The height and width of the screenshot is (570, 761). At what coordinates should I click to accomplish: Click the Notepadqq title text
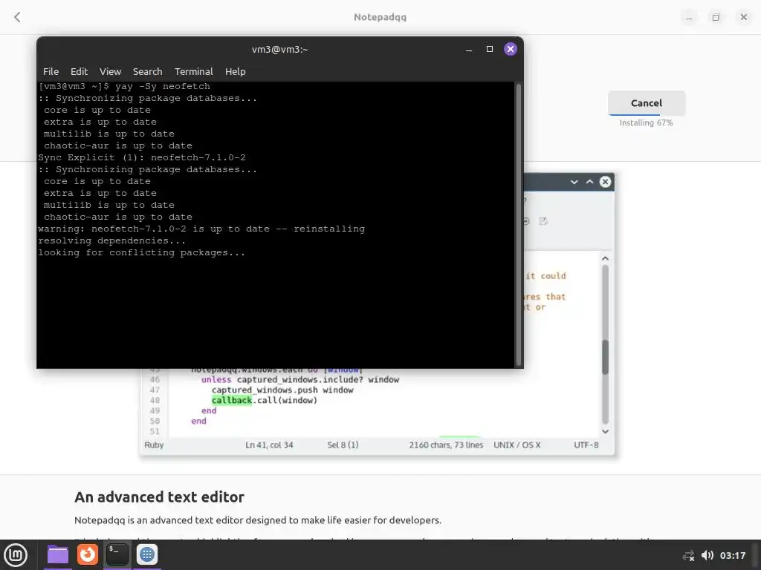[x=380, y=17]
